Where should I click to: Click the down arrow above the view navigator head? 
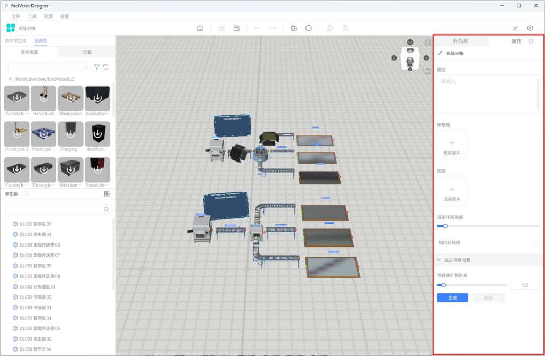[x=410, y=43]
